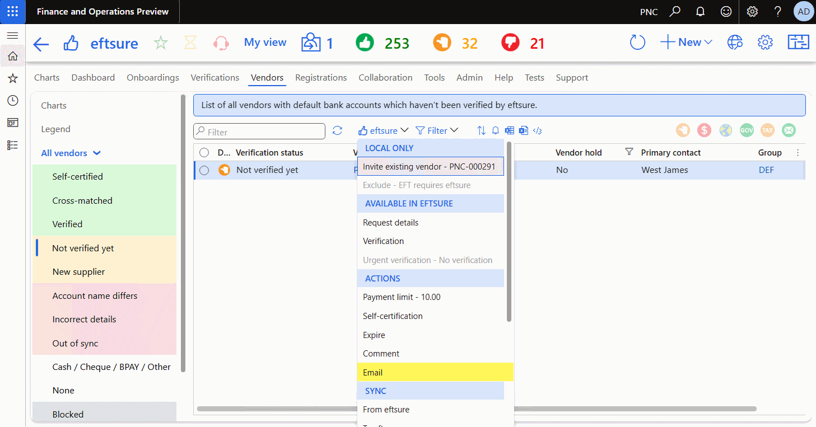
Task: Open the AD user account avatar
Action: coord(804,12)
